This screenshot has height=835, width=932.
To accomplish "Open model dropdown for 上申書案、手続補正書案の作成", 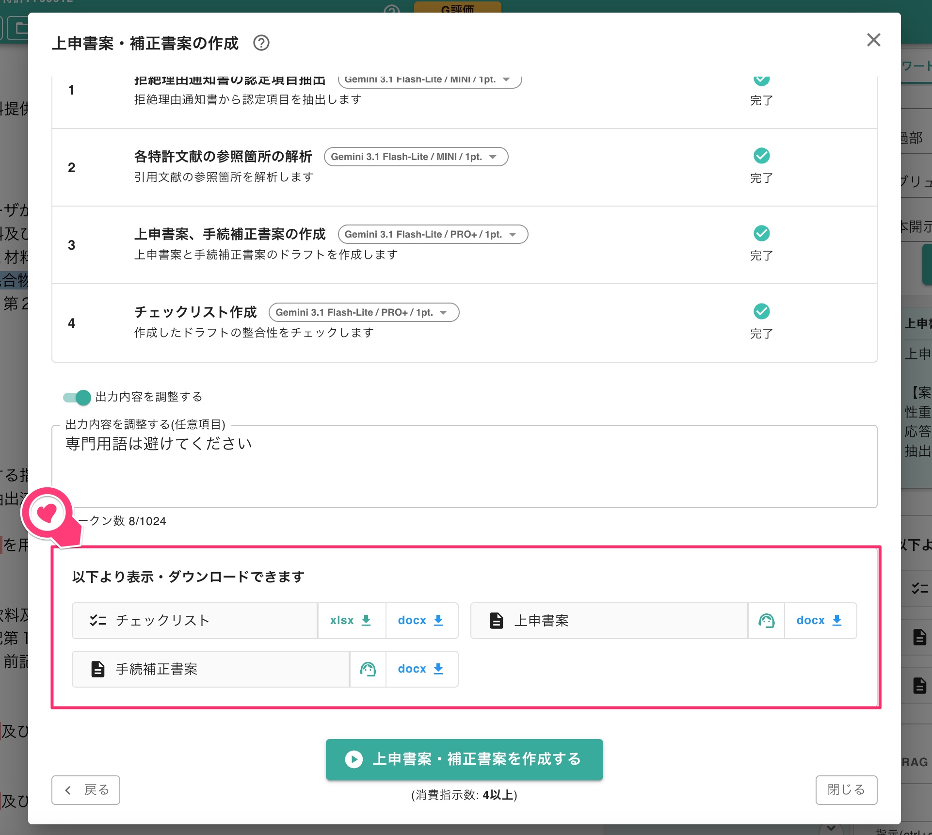I will coord(433,234).
